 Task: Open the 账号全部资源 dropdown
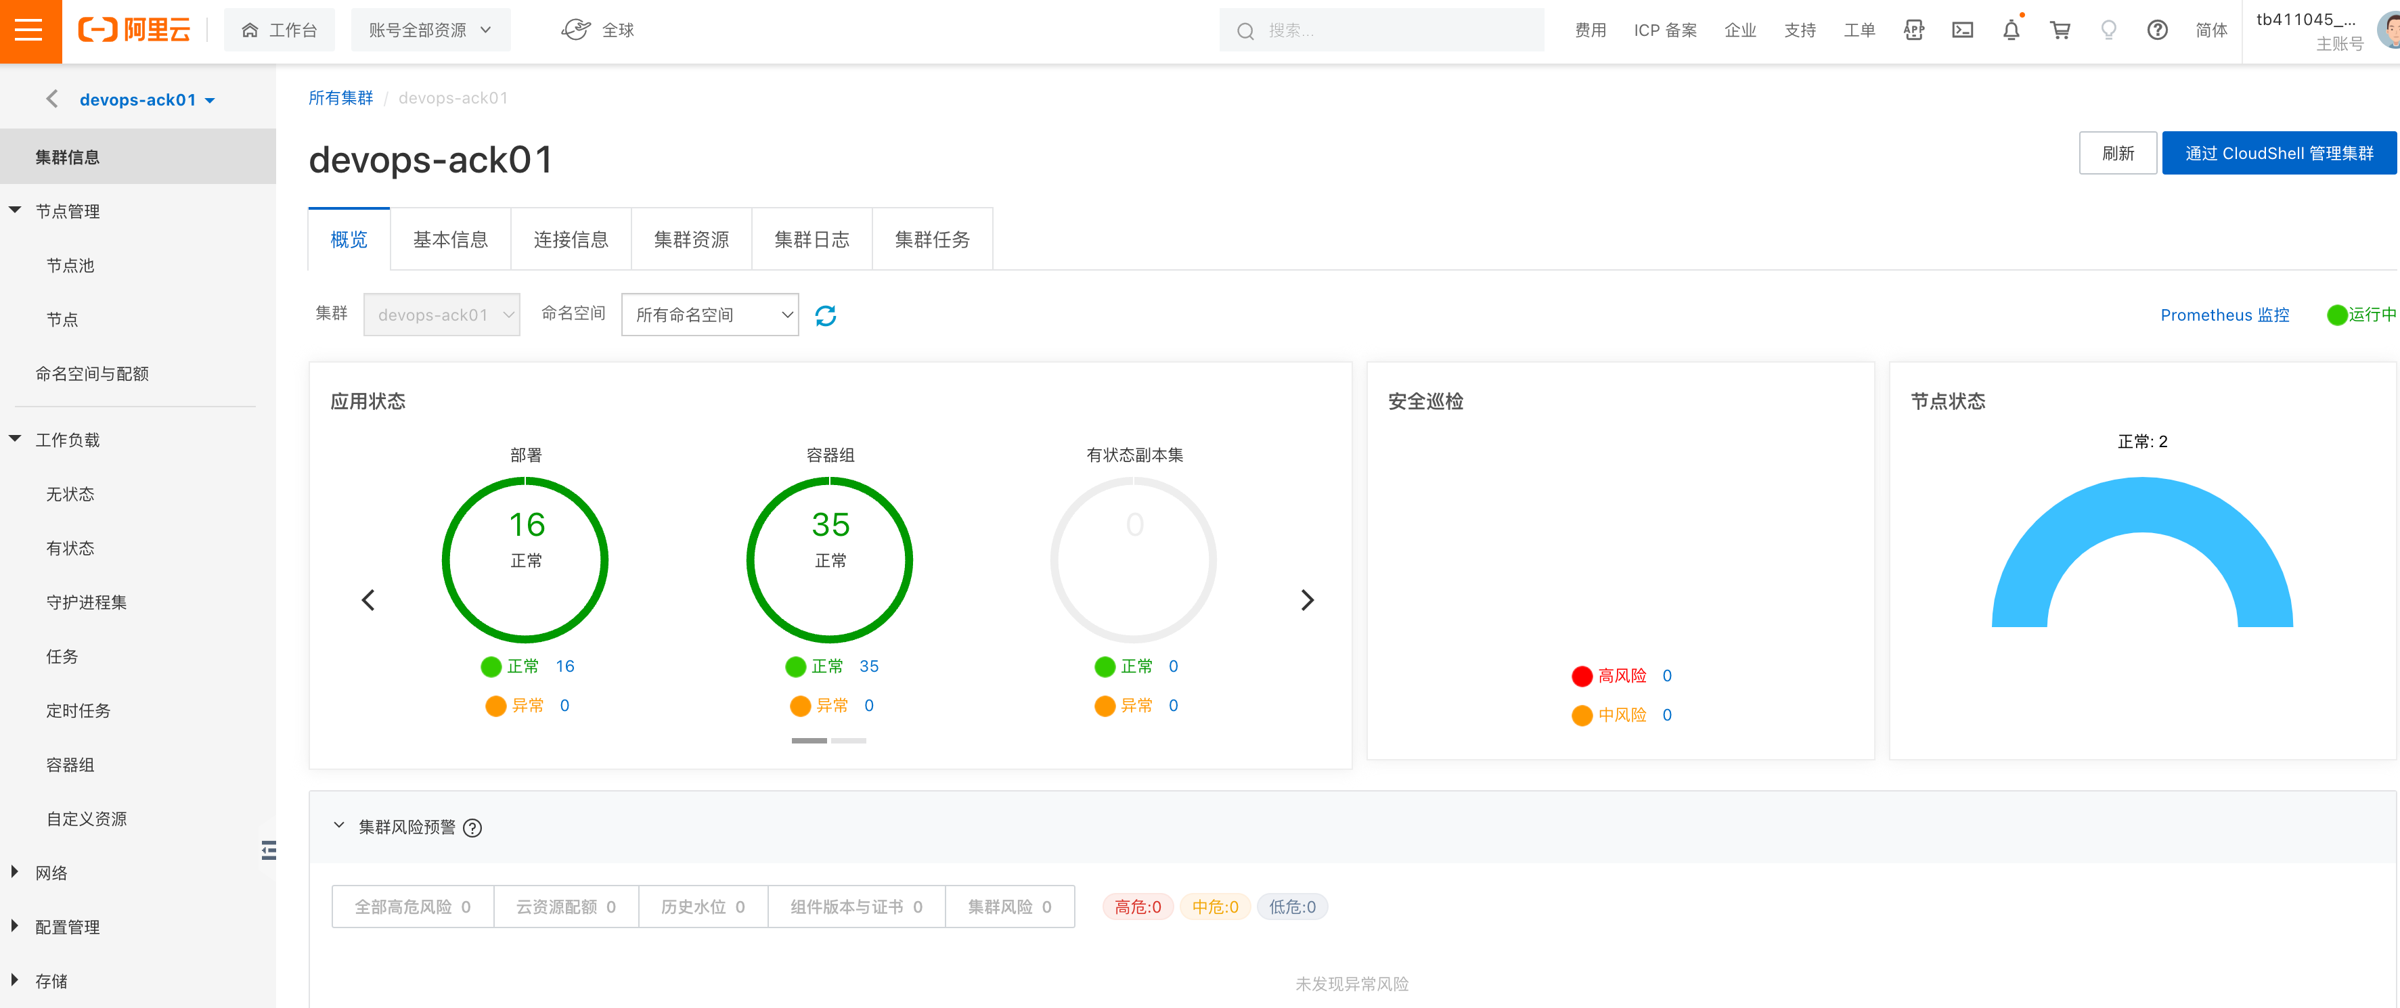[x=430, y=30]
